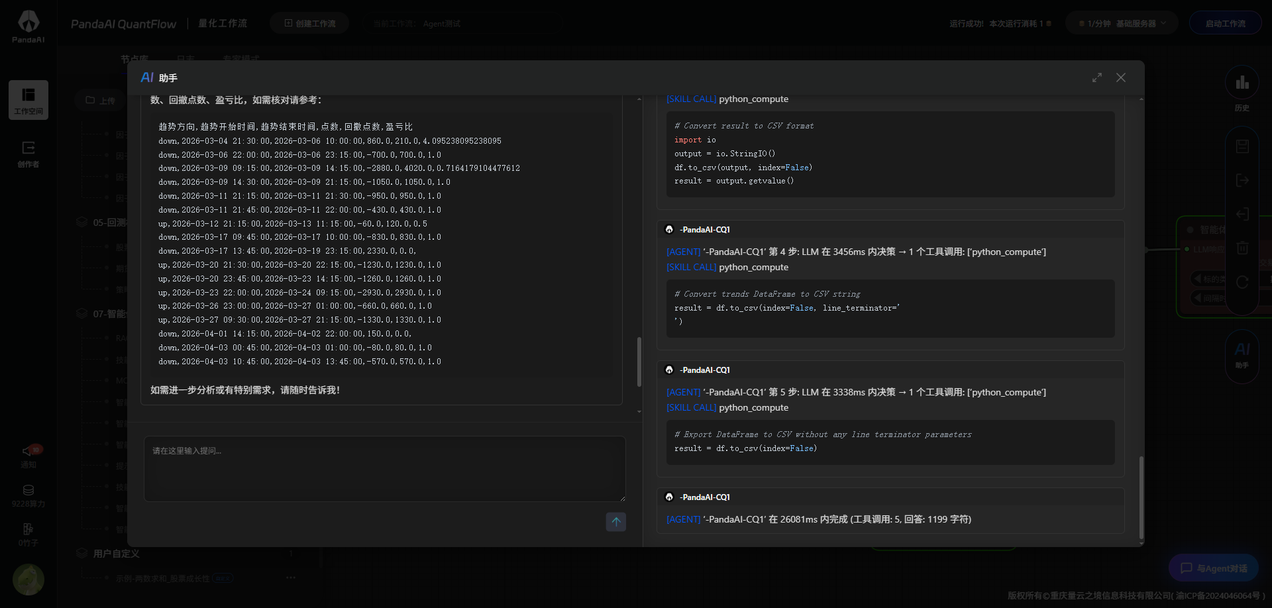Click the right log panel scrollbar
This screenshot has height=608, width=1272.
(1141, 497)
